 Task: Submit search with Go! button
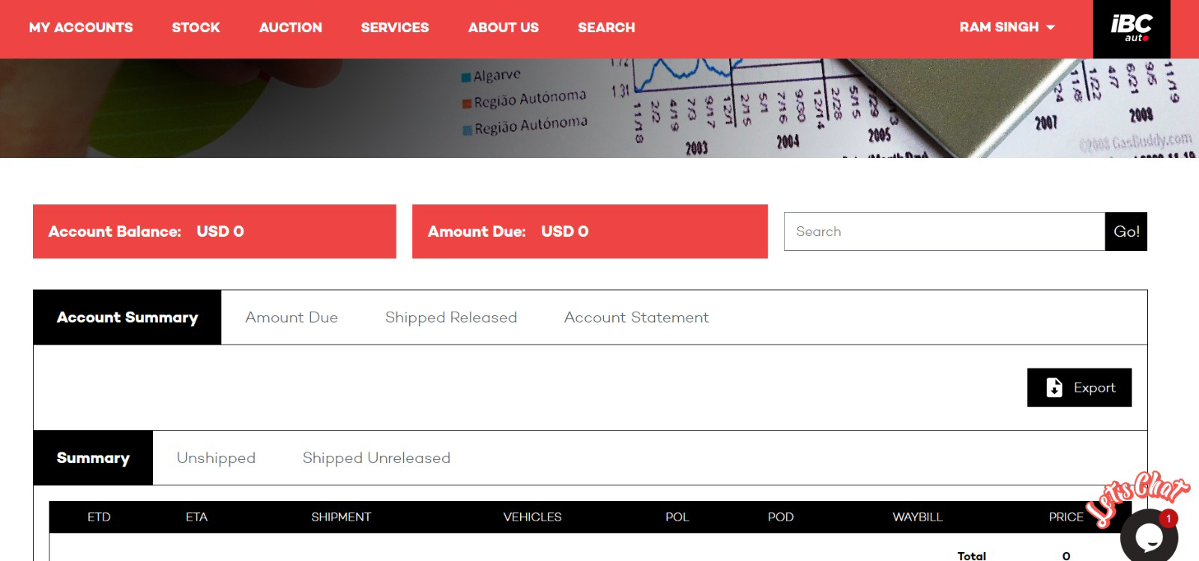pyautogui.click(x=1126, y=231)
